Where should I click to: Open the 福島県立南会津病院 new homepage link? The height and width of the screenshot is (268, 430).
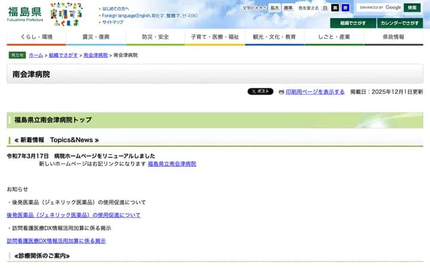point(172,163)
